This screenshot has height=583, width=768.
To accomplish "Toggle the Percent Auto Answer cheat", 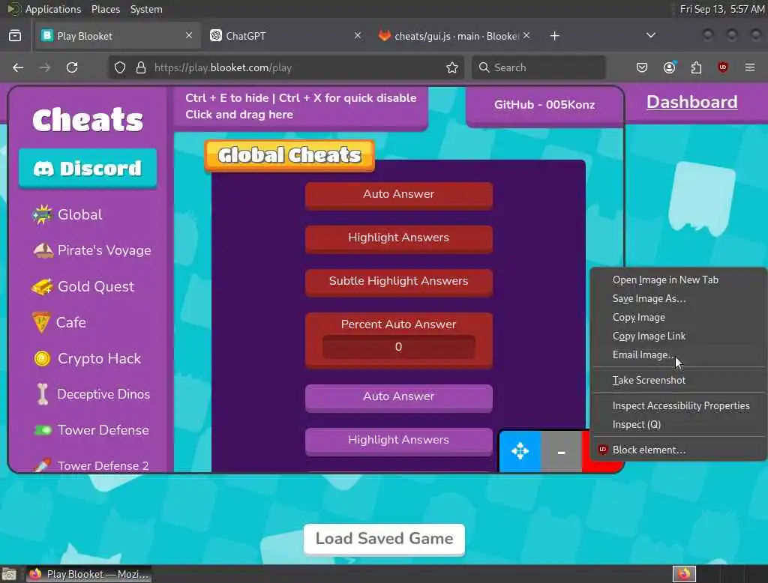I will click(x=399, y=324).
